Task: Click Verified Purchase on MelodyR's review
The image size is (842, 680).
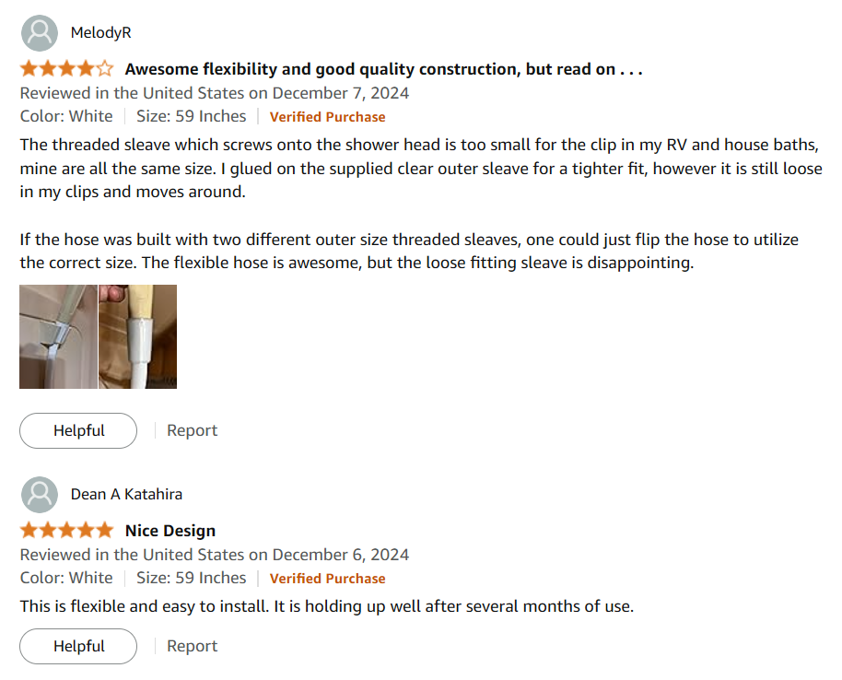Action: point(327,117)
